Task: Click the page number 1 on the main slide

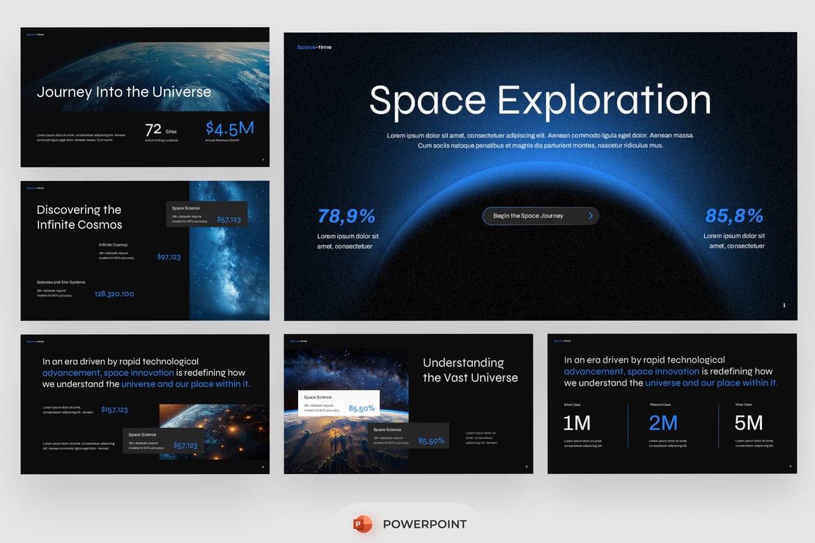Action: [x=784, y=305]
